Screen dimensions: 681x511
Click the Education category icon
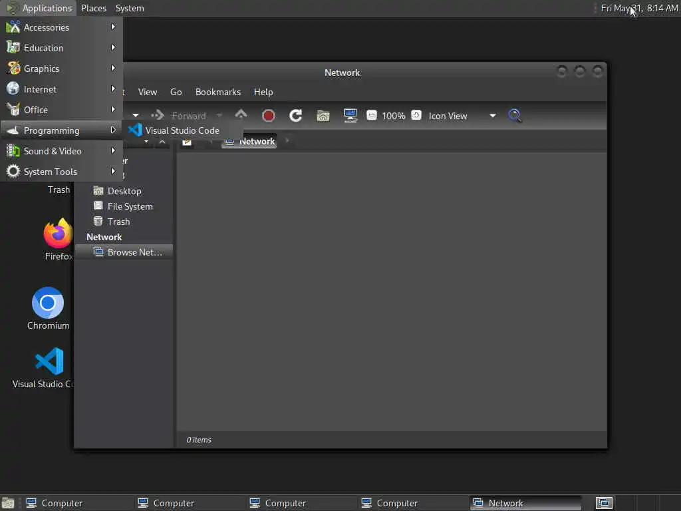tap(13, 47)
